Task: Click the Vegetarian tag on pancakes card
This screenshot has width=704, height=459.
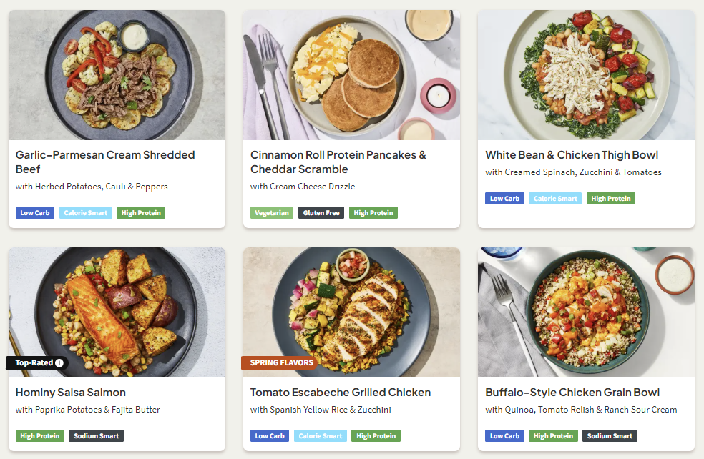Action: pos(272,213)
